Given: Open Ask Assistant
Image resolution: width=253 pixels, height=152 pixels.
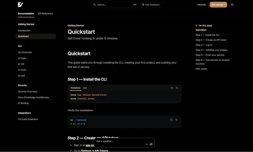Looking at the screenshot, I should coord(151,5).
